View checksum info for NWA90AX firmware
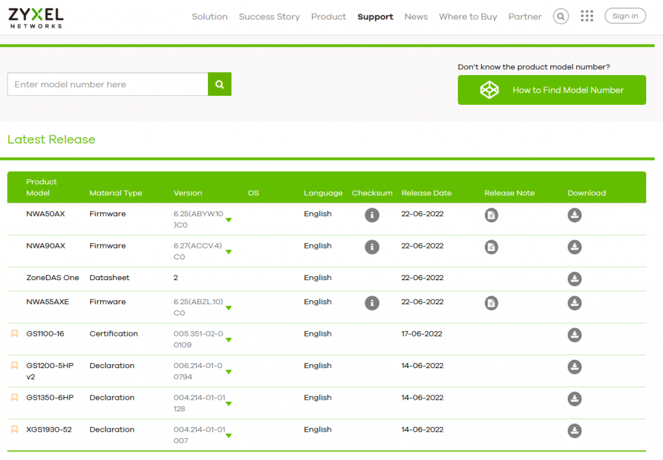Image resolution: width=663 pixels, height=460 pixels. (x=372, y=247)
